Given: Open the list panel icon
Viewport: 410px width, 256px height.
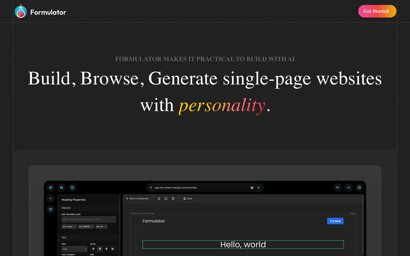Looking at the screenshot, I should click(x=73, y=187).
